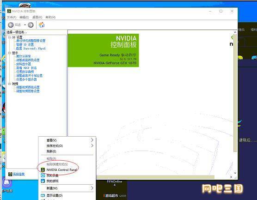Click the Forward arrow button in toolbar
This screenshot has width=257, height=200.
[x=31, y=25]
